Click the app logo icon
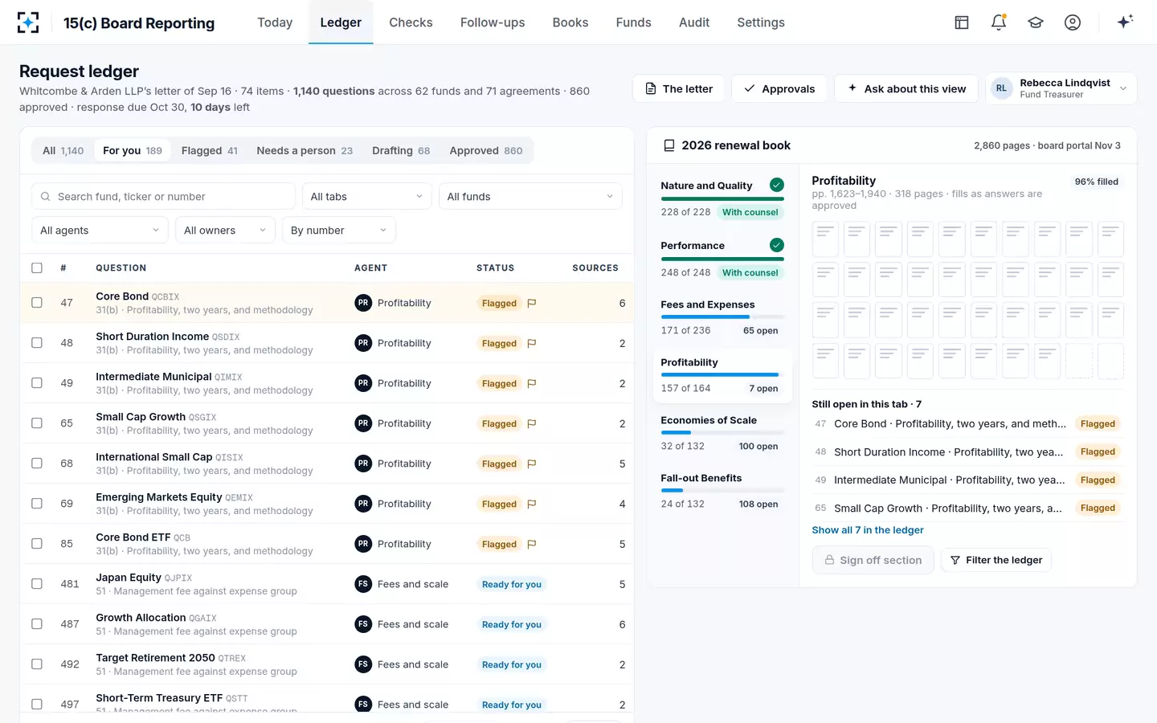1157x723 pixels. point(28,22)
